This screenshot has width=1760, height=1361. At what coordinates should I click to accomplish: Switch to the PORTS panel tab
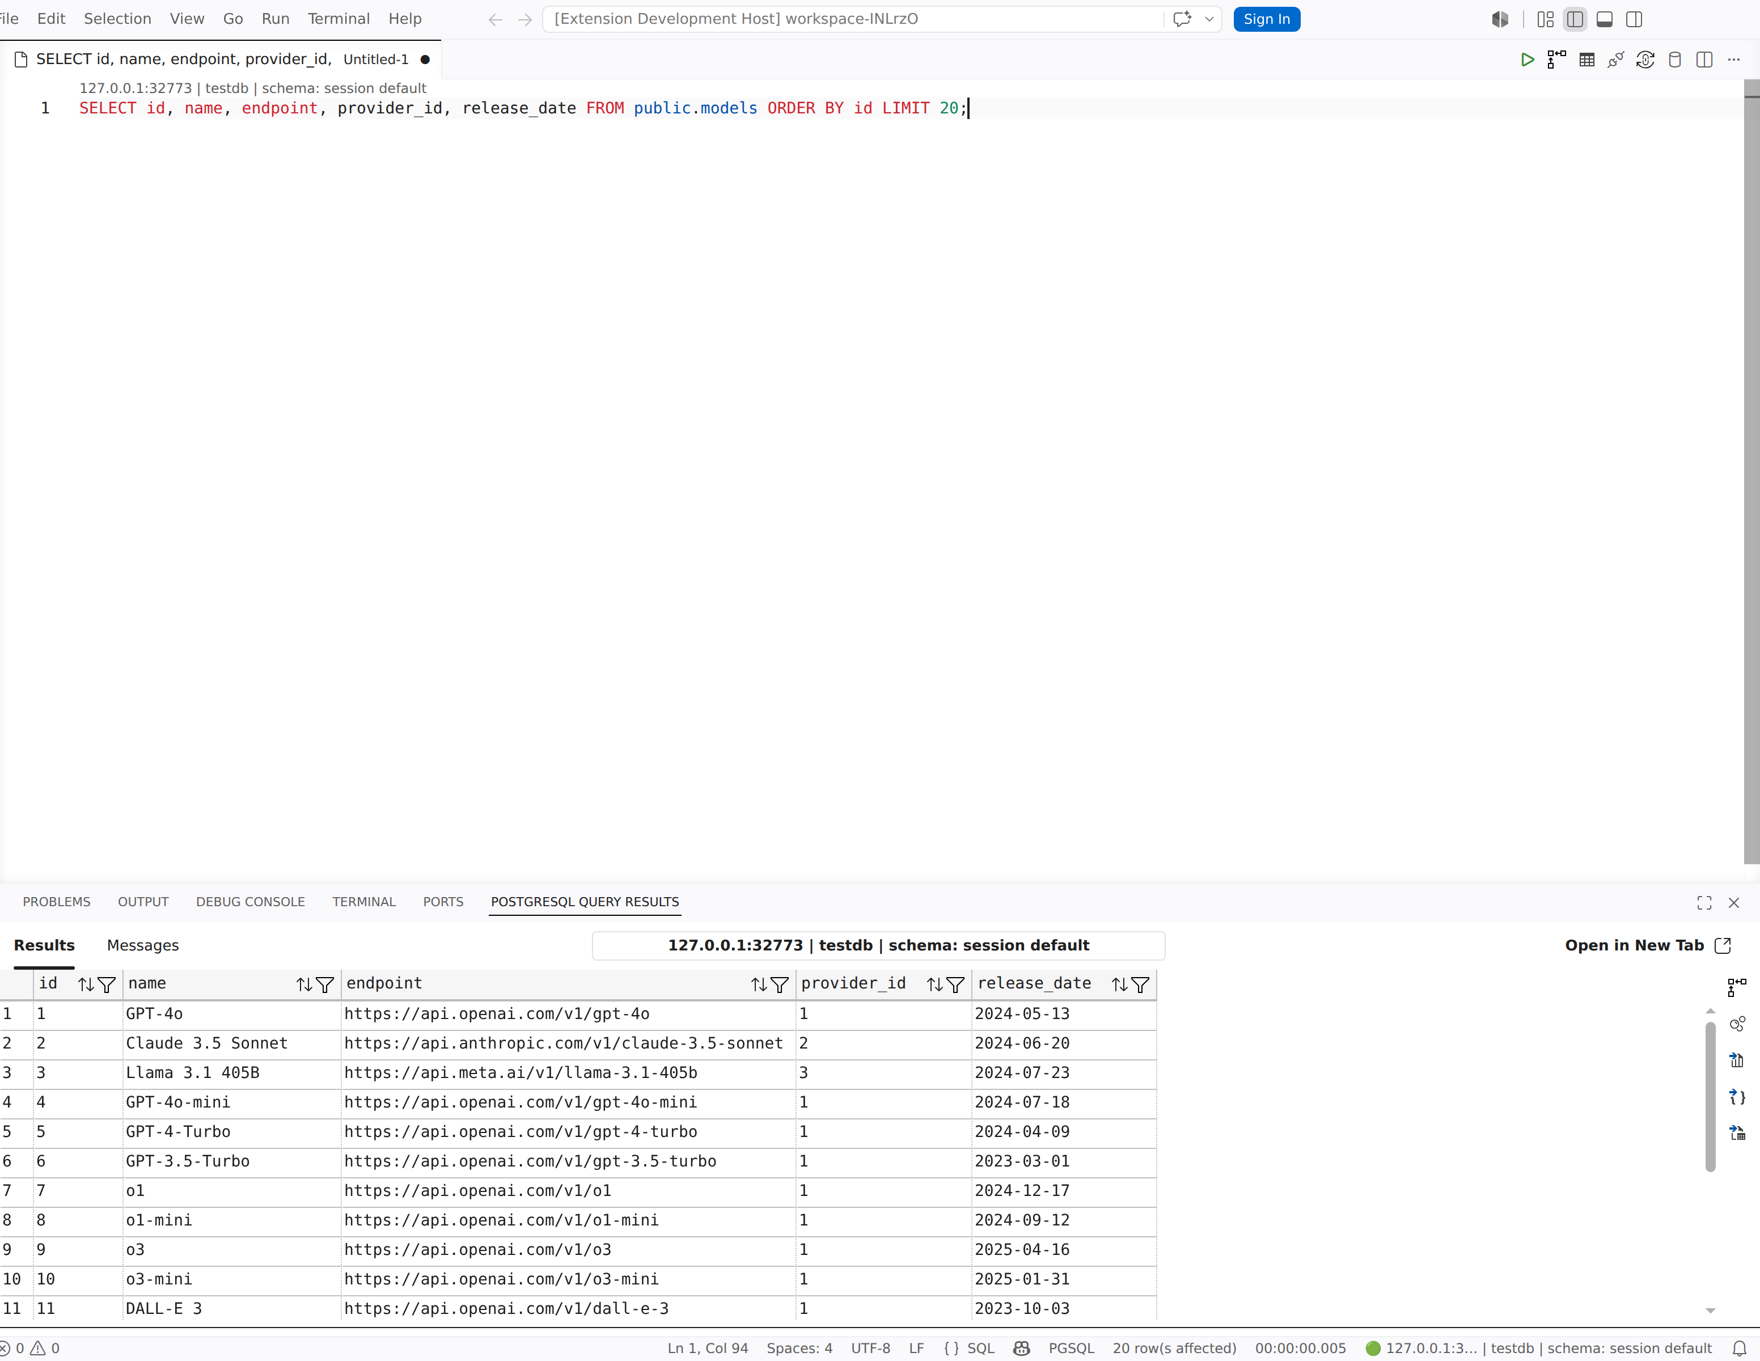pyautogui.click(x=443, y=902)
